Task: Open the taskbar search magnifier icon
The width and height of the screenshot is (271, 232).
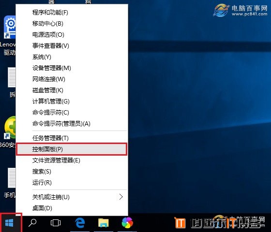Action: pyautogui.click(x=32, y=223)
